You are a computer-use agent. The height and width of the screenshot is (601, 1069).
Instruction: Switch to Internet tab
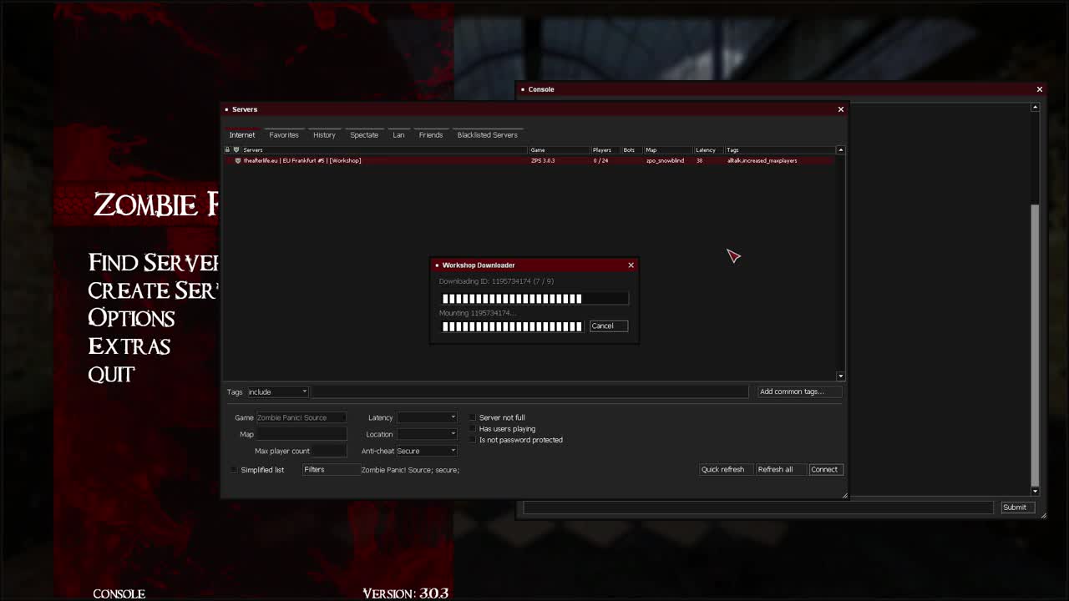click(x=242, y=135)
